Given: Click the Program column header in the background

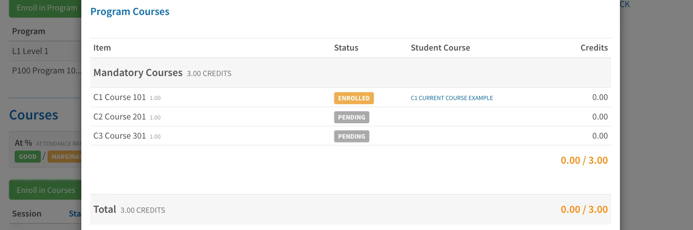Looking at the screenshot, I should [x=28, y=31].
